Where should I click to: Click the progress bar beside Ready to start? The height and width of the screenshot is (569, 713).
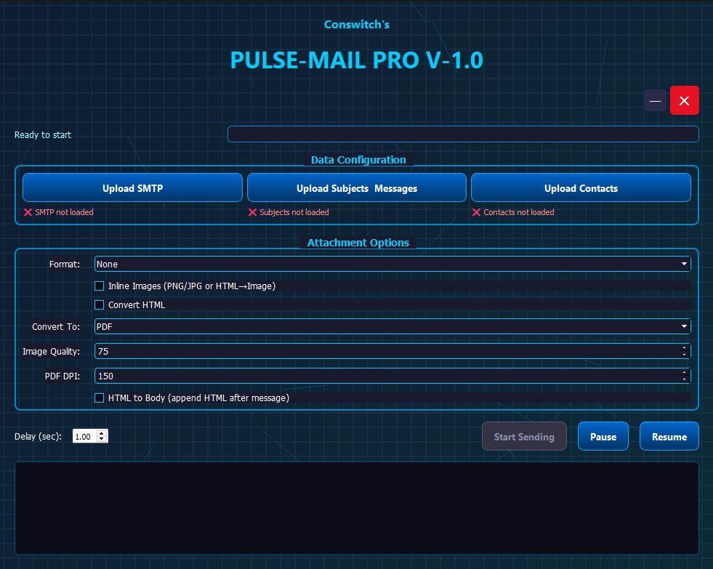pyautogui.click(x=463, y=134)
